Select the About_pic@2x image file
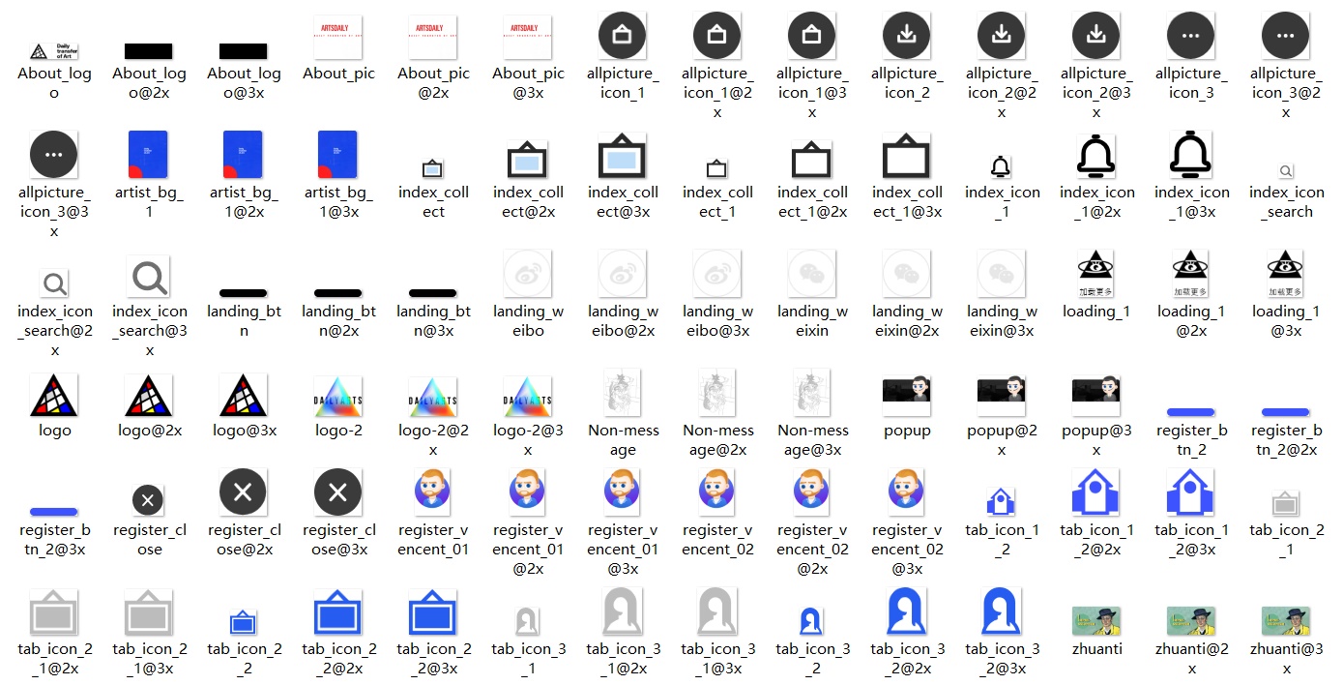 pyautogui.click(x=432, y=38)
